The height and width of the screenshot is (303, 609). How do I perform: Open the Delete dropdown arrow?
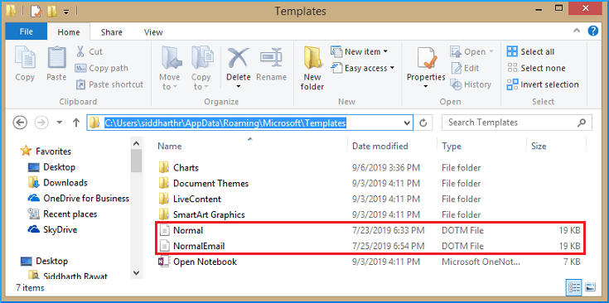(238, 87)
